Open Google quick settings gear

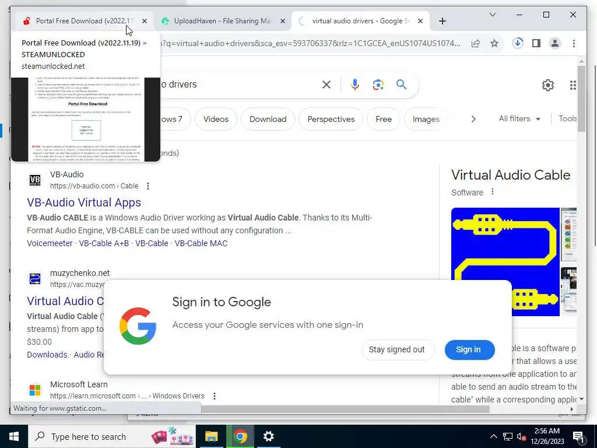tap(547, 85)
